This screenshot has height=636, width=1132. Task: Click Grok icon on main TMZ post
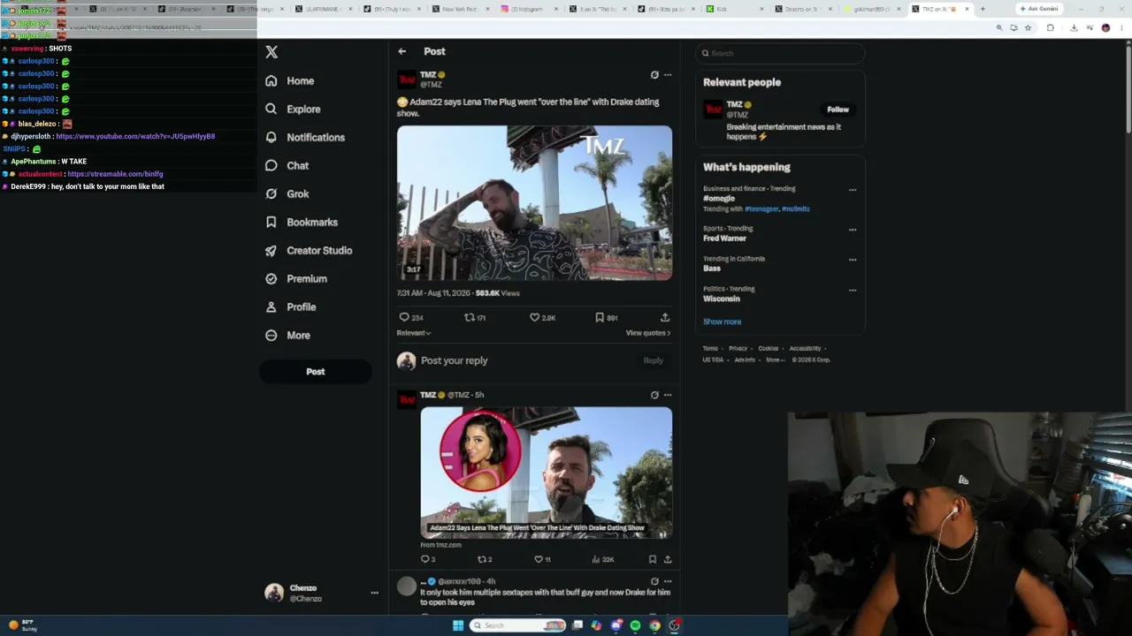[654, 75]
